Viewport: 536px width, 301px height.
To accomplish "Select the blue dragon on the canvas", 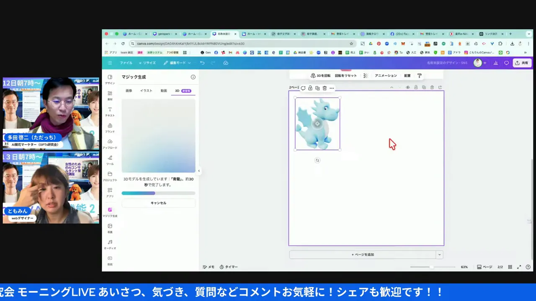I will pos(317,123).
